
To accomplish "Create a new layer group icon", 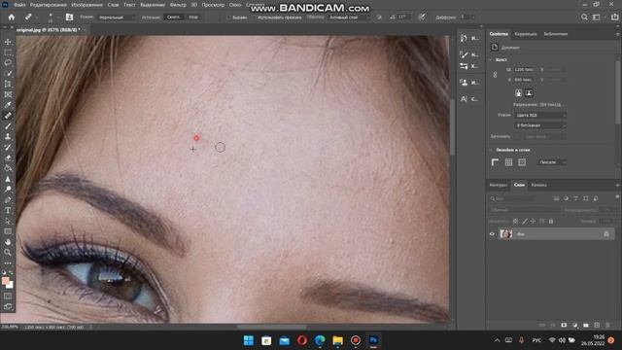I will point(586,325).
